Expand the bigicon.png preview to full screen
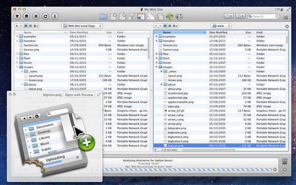The width and height of the screenshot is (296, 185). tap(99, 95)
